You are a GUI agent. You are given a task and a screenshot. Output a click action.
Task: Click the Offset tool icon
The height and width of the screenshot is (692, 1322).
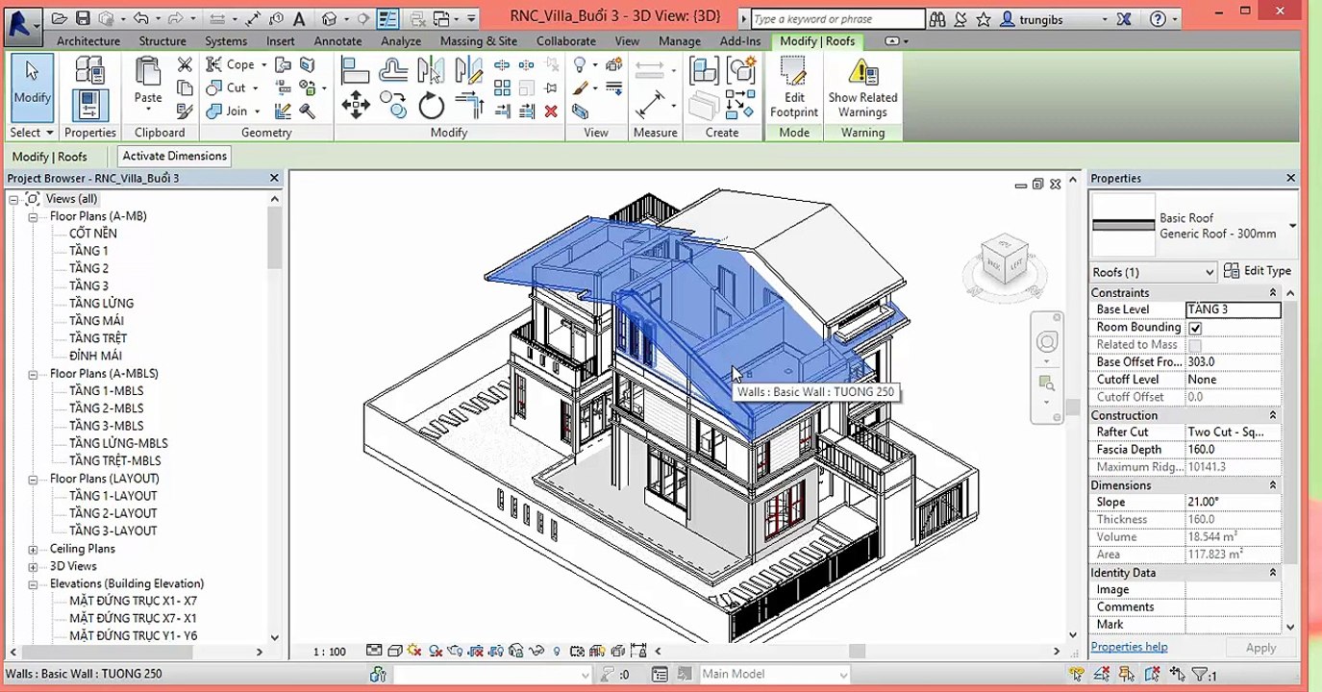pos(393,69)
